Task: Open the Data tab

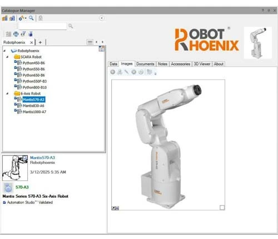Action: pos(113,64)
